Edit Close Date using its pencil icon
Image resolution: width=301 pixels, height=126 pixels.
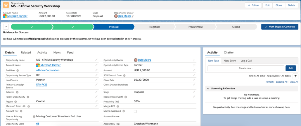tap(194, 80)
